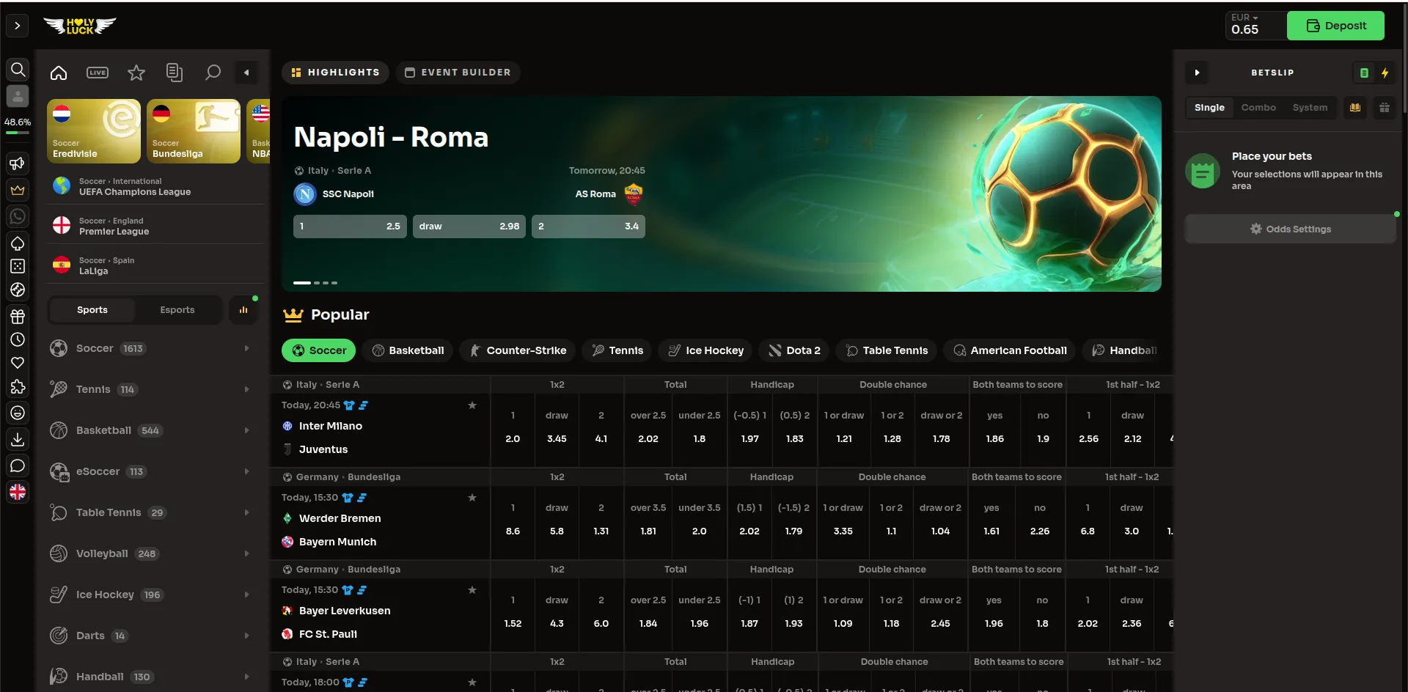
Task: Open Odds Settings in the betslip panel
Action: (x=1291, y=229)
